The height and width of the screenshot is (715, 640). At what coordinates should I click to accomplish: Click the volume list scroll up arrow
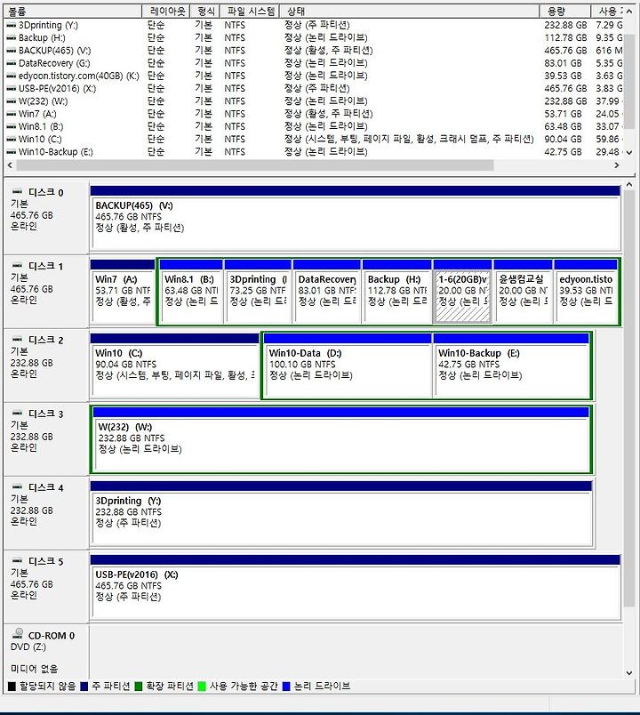coord(629,12)
